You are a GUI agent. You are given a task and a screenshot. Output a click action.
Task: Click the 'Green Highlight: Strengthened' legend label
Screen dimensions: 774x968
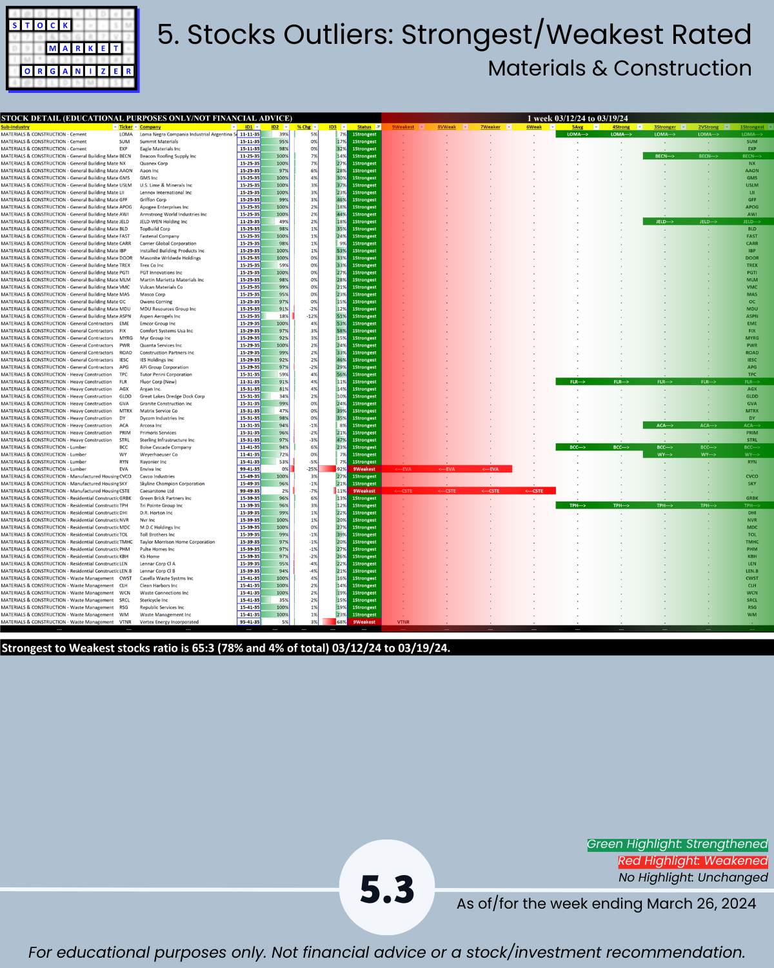tap(677, 844)
